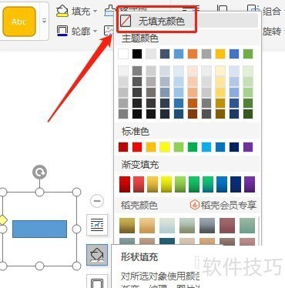Click the minus circle icon near shape
The width and height of the screenshot is (285, 288).
click(97, 201)
